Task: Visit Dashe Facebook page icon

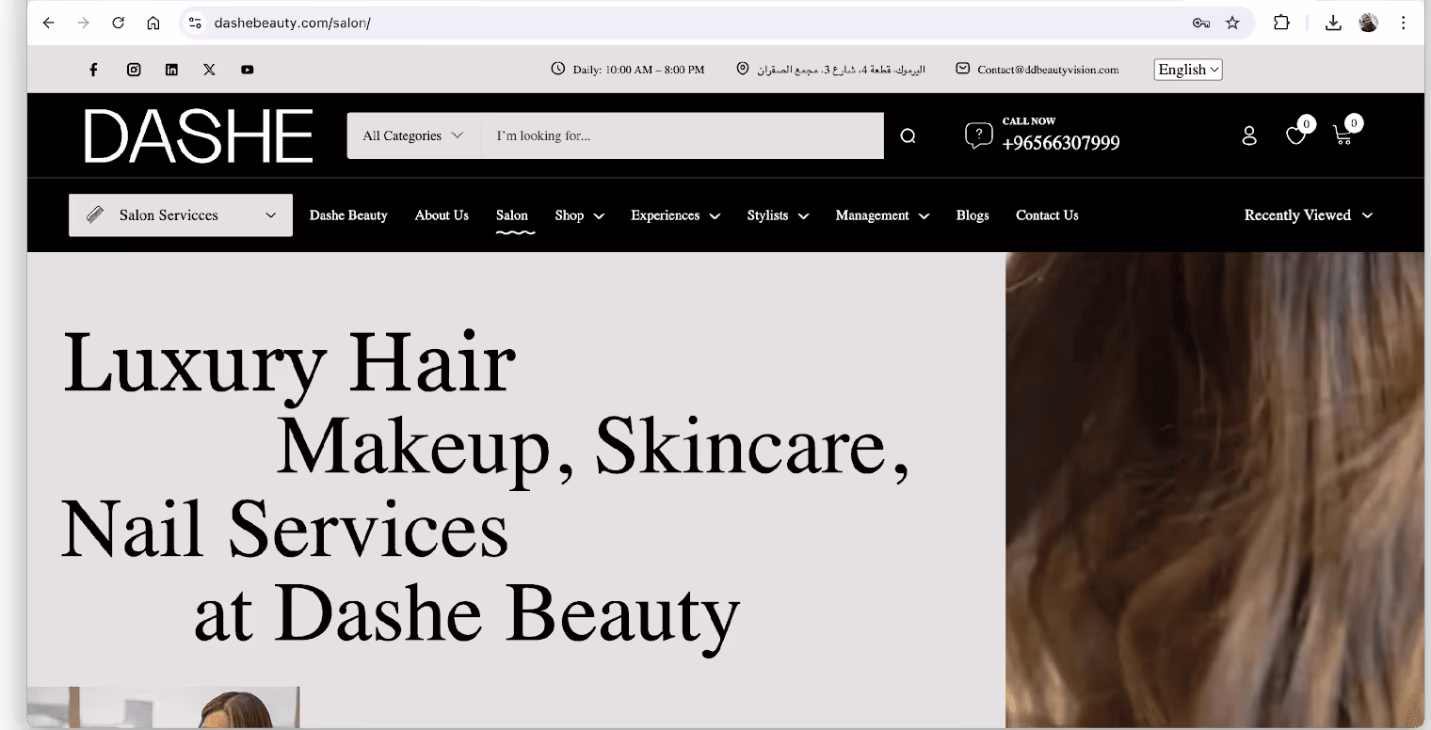Action: click(x=93, y=70)
